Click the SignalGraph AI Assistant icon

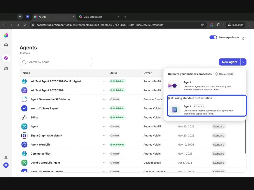click(x=24, y=136)
